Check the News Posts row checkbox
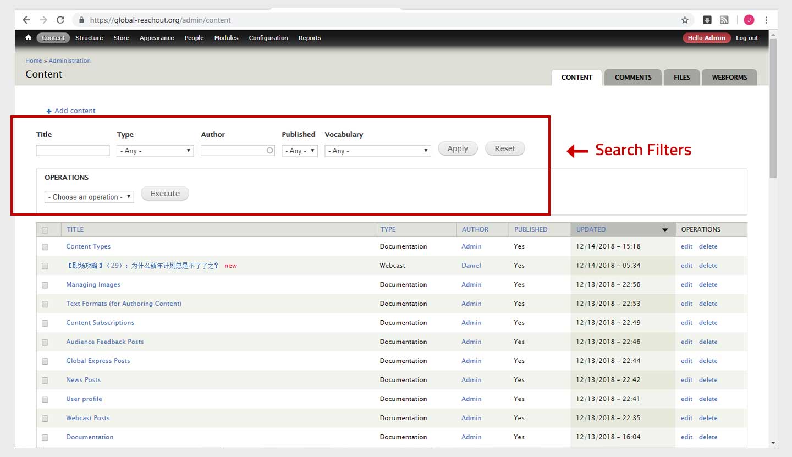The image size is (792, 457). click(x=45, y=381)
